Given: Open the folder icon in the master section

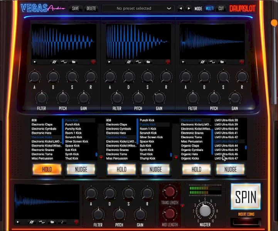Looking at the screenshot, I should coord(51,222).
